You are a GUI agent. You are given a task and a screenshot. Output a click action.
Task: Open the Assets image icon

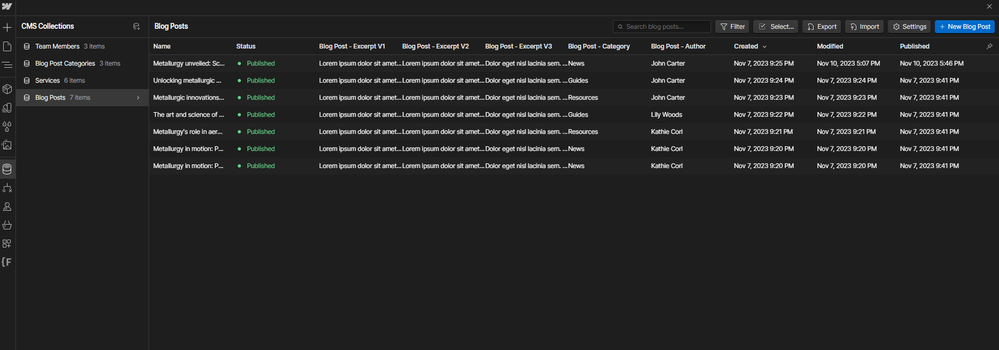[7, 145]
